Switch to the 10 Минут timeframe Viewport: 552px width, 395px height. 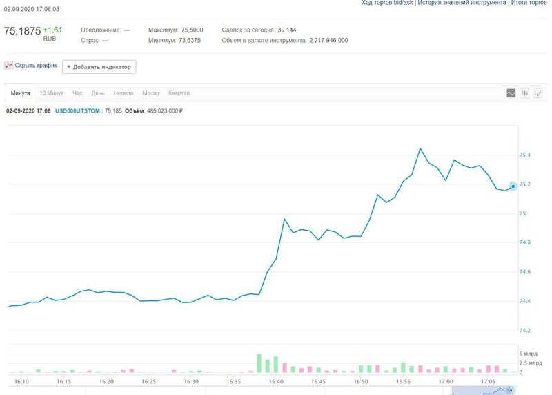[x=51, y=93]
